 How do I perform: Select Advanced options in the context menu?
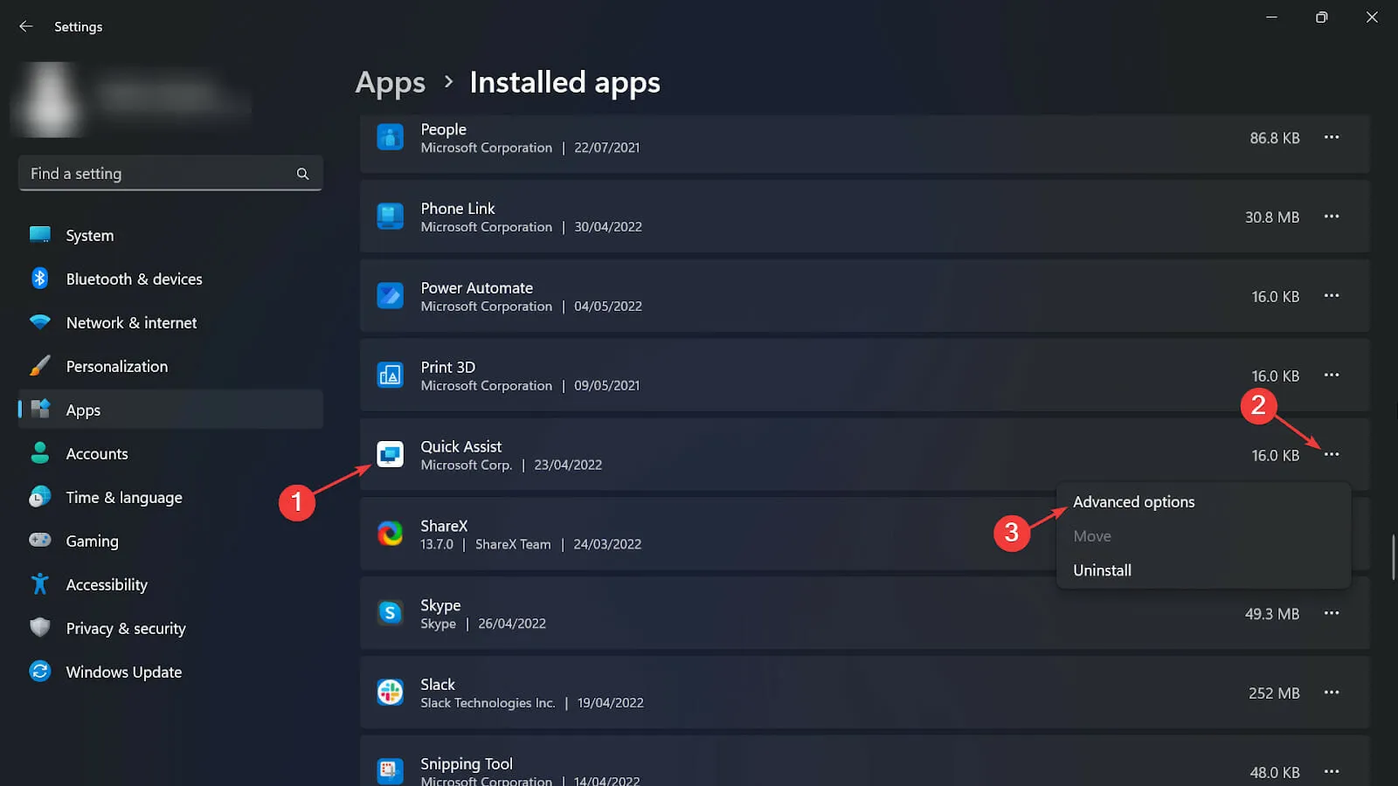pos(1133,502)
